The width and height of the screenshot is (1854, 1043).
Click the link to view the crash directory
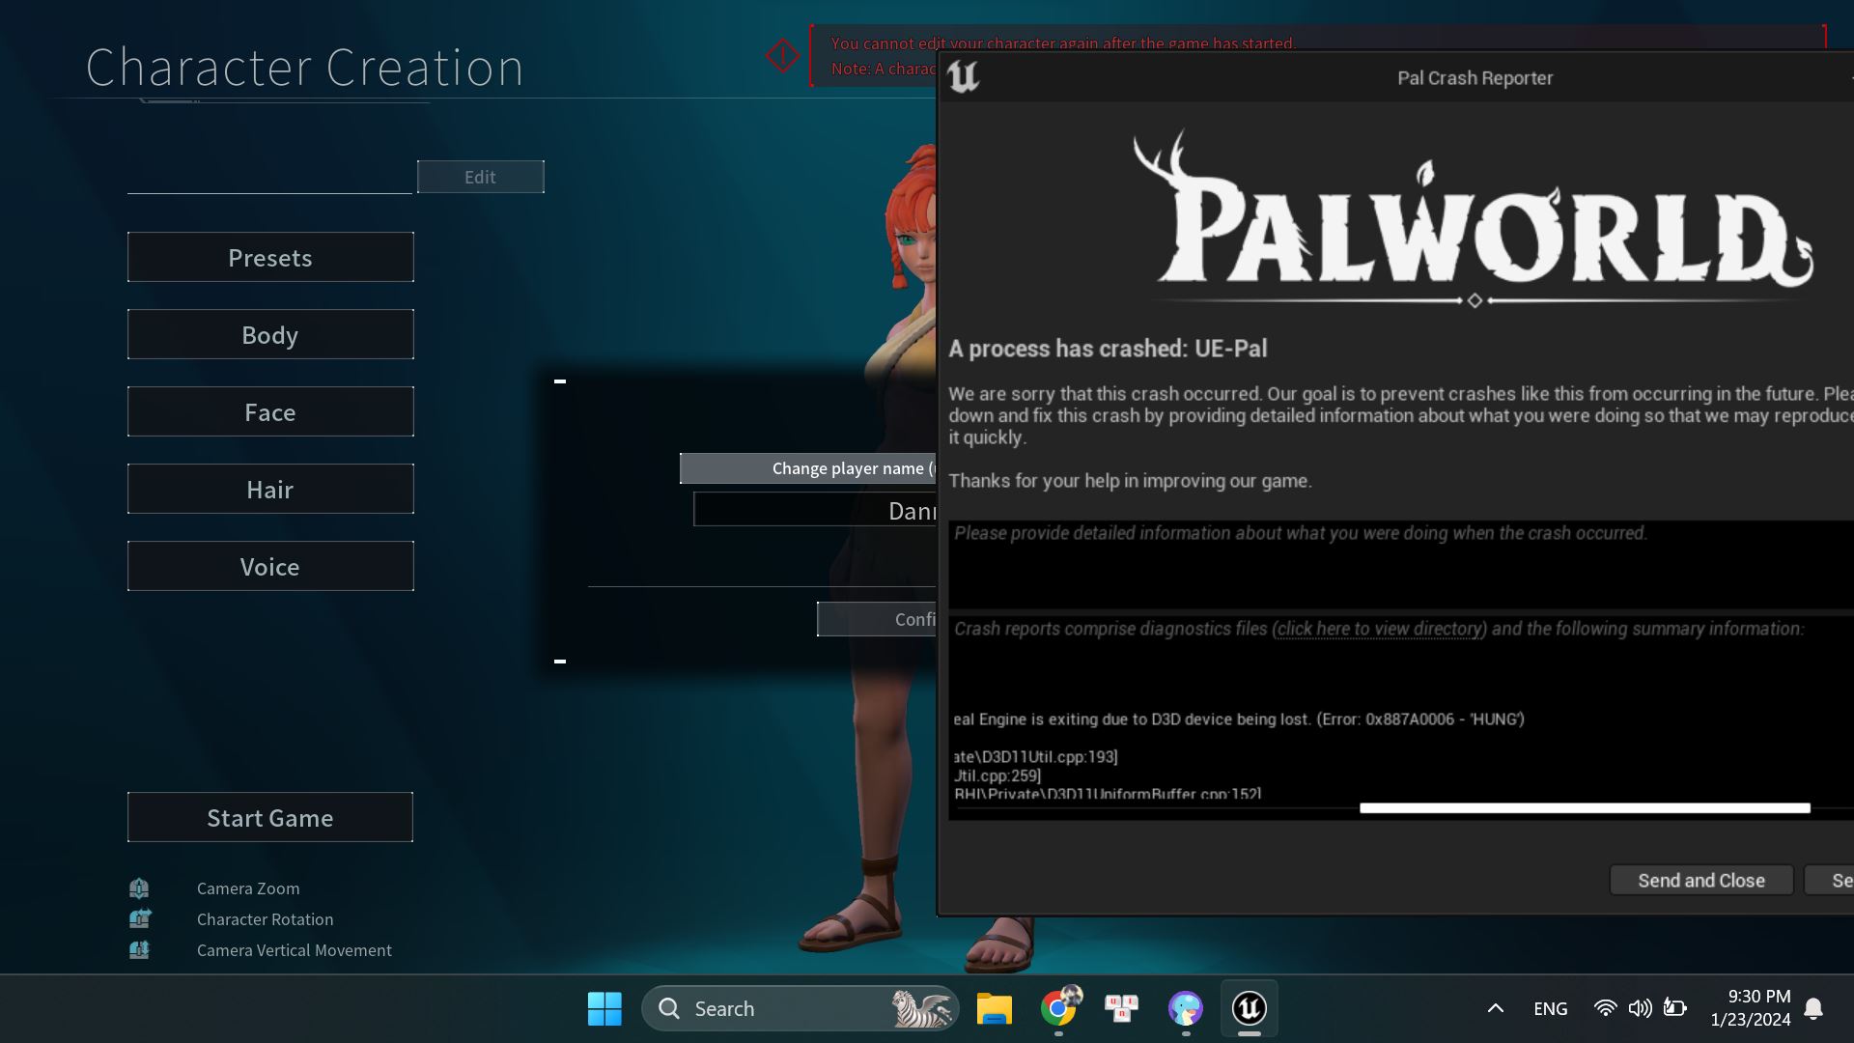click(x=1378, y=629)
